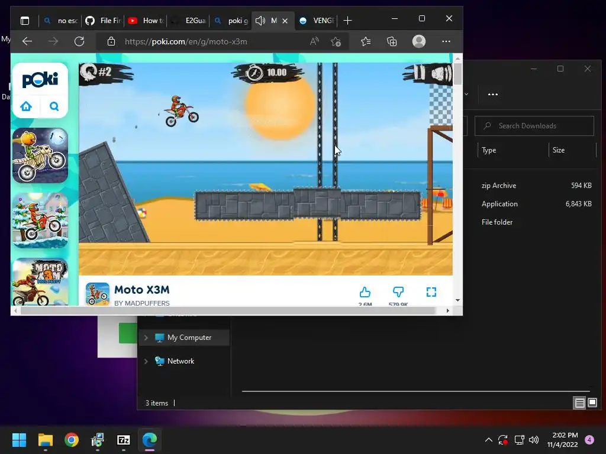
Task: Click the page scroll down arrow
Action: (x=457, y=300)
